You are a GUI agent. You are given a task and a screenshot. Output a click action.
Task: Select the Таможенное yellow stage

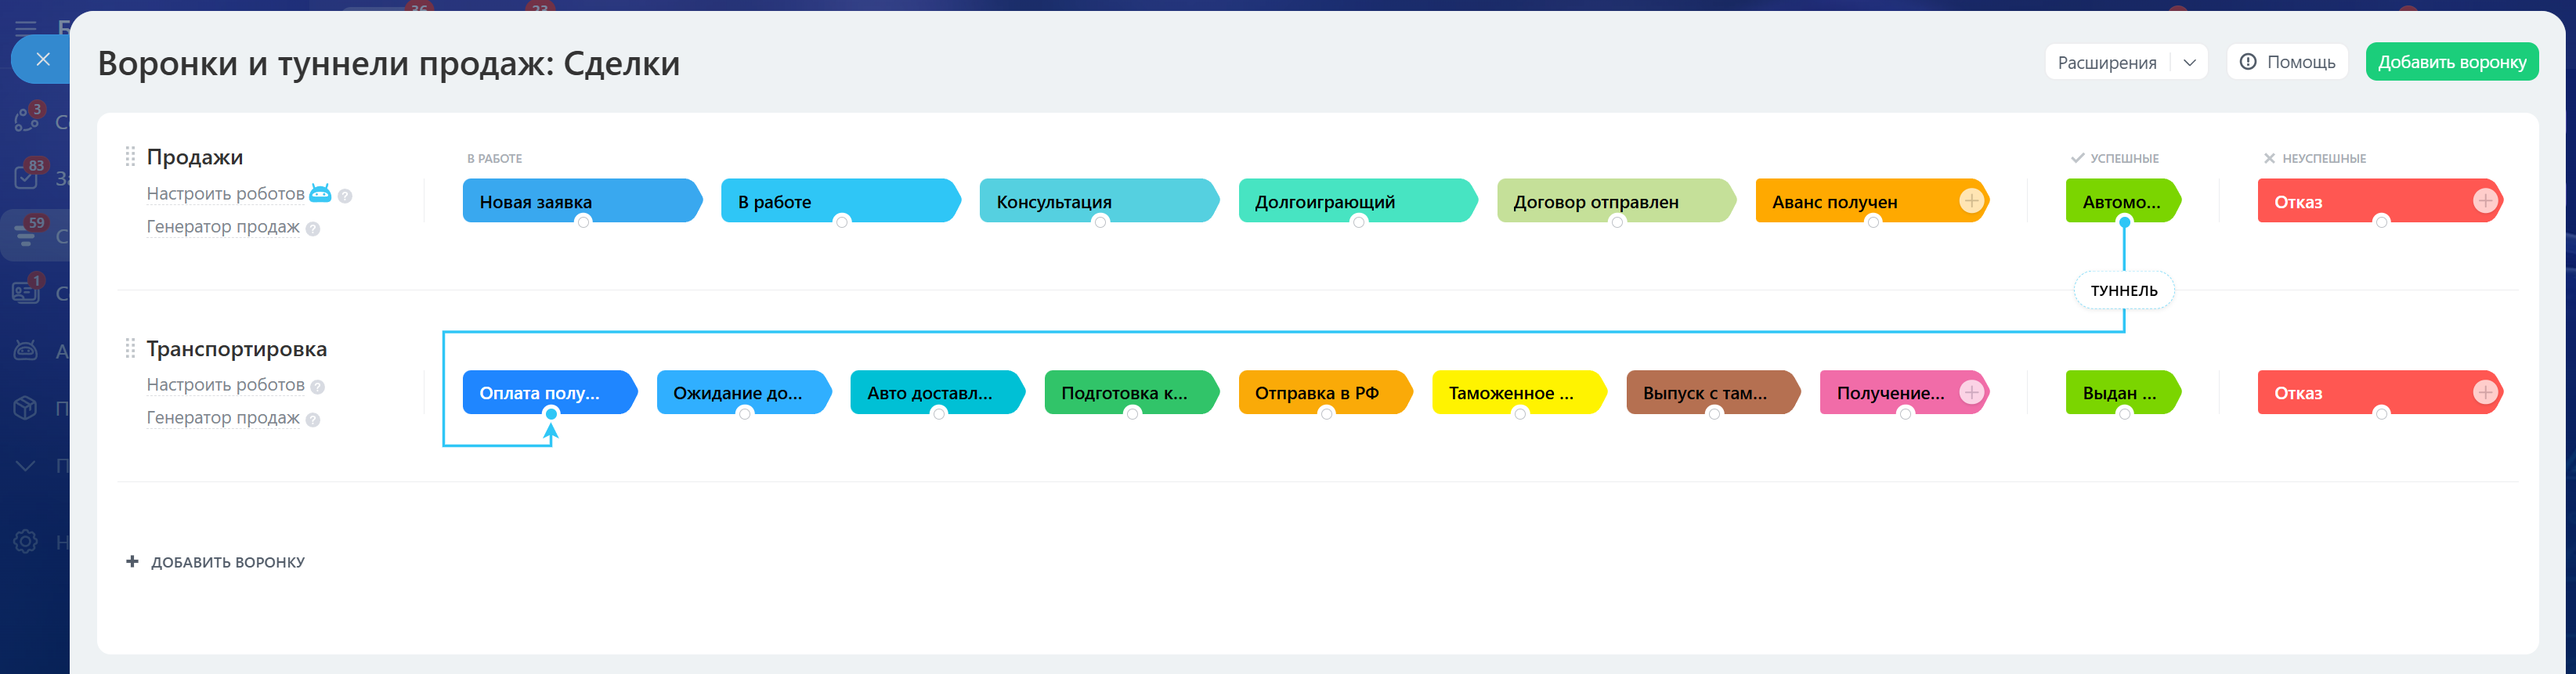tap(1518, 392)
